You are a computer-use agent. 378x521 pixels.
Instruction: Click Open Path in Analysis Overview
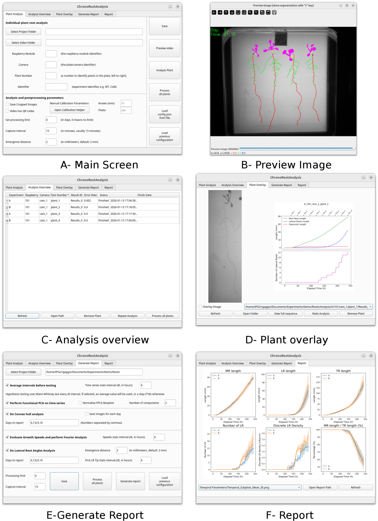pos(57,316)
